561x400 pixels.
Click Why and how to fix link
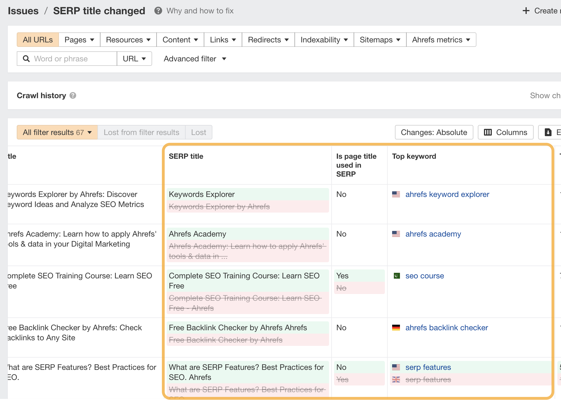coord(200,11)
